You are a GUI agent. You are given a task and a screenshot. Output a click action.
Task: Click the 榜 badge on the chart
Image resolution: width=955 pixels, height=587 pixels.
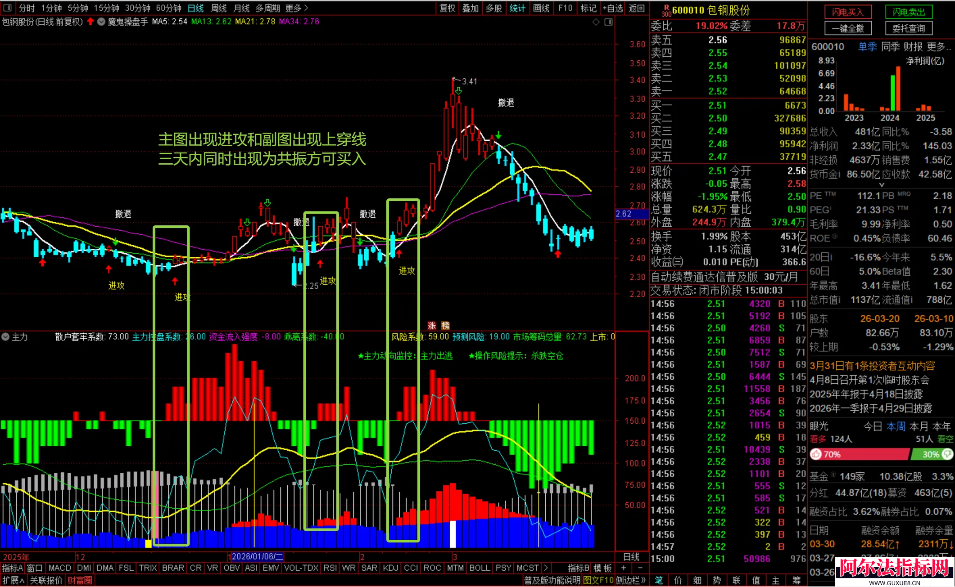[445, 326]
